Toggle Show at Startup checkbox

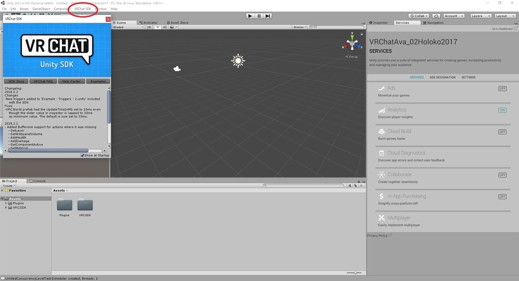83,155
